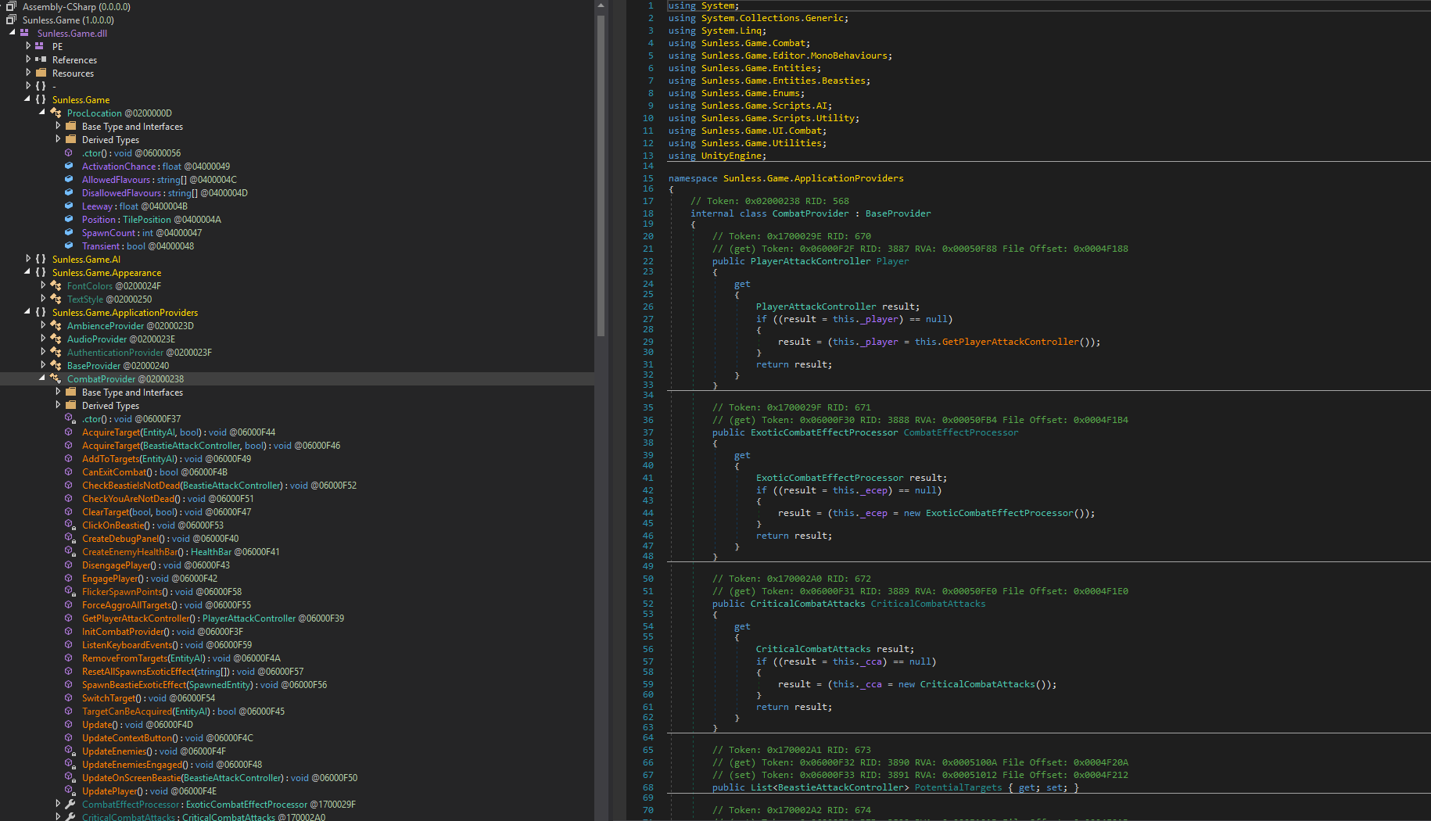Collapse the ProcLocation class node

[x=42, y=113]
